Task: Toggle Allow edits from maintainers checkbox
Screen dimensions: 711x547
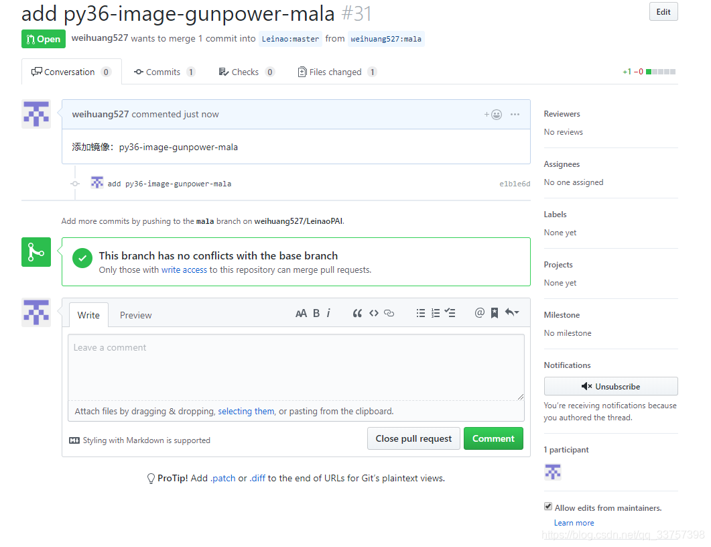Action: pos(548,507)
